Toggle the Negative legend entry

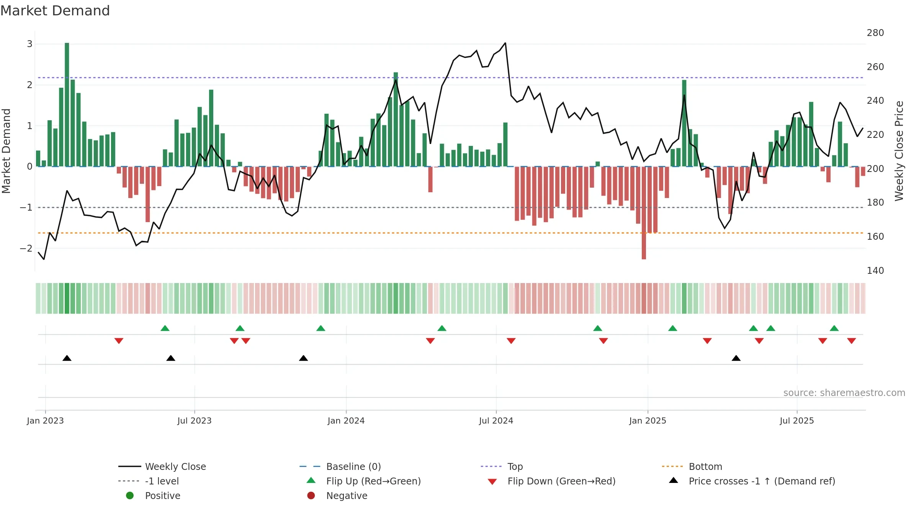coord(337,496)
